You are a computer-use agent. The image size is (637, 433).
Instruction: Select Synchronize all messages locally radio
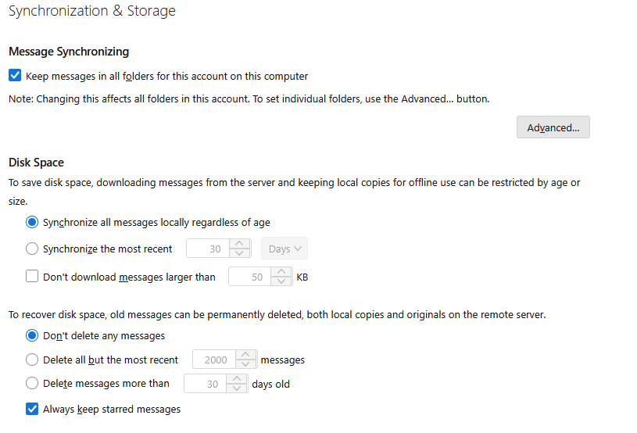[x=32, y=222]
